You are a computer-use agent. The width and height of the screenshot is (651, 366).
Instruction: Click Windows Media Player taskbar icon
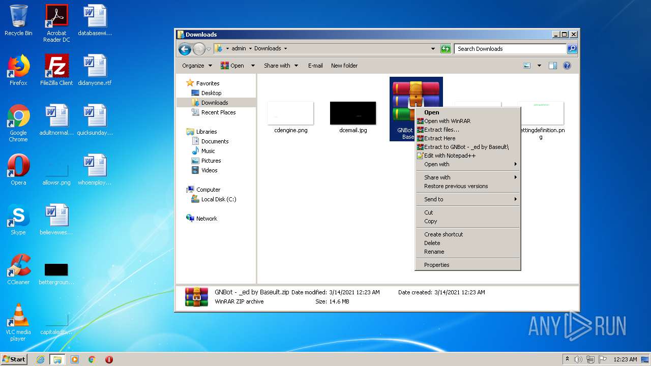point(75,359)
